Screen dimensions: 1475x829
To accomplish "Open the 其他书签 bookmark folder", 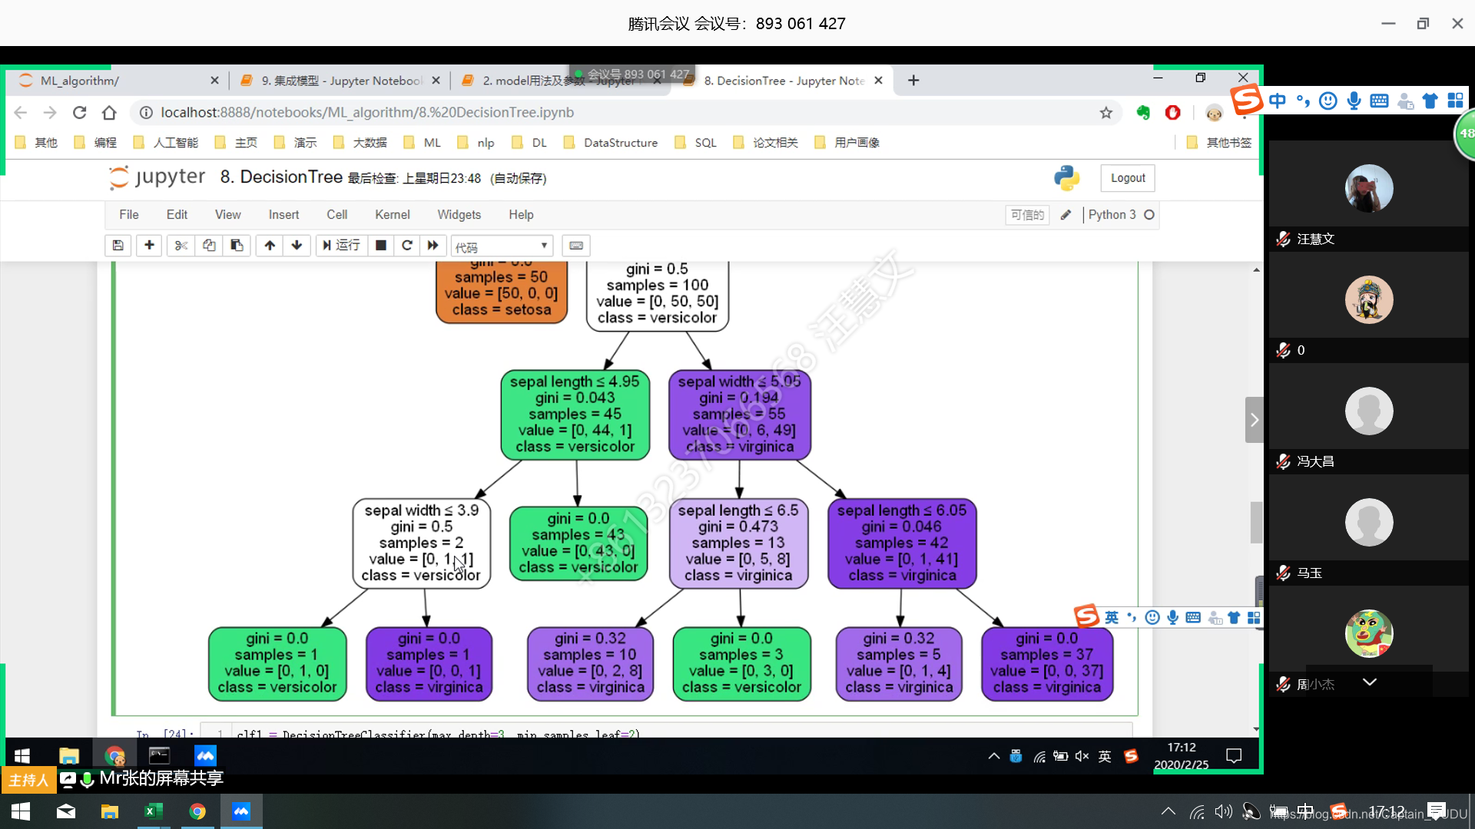I will tap(1219, 143).
